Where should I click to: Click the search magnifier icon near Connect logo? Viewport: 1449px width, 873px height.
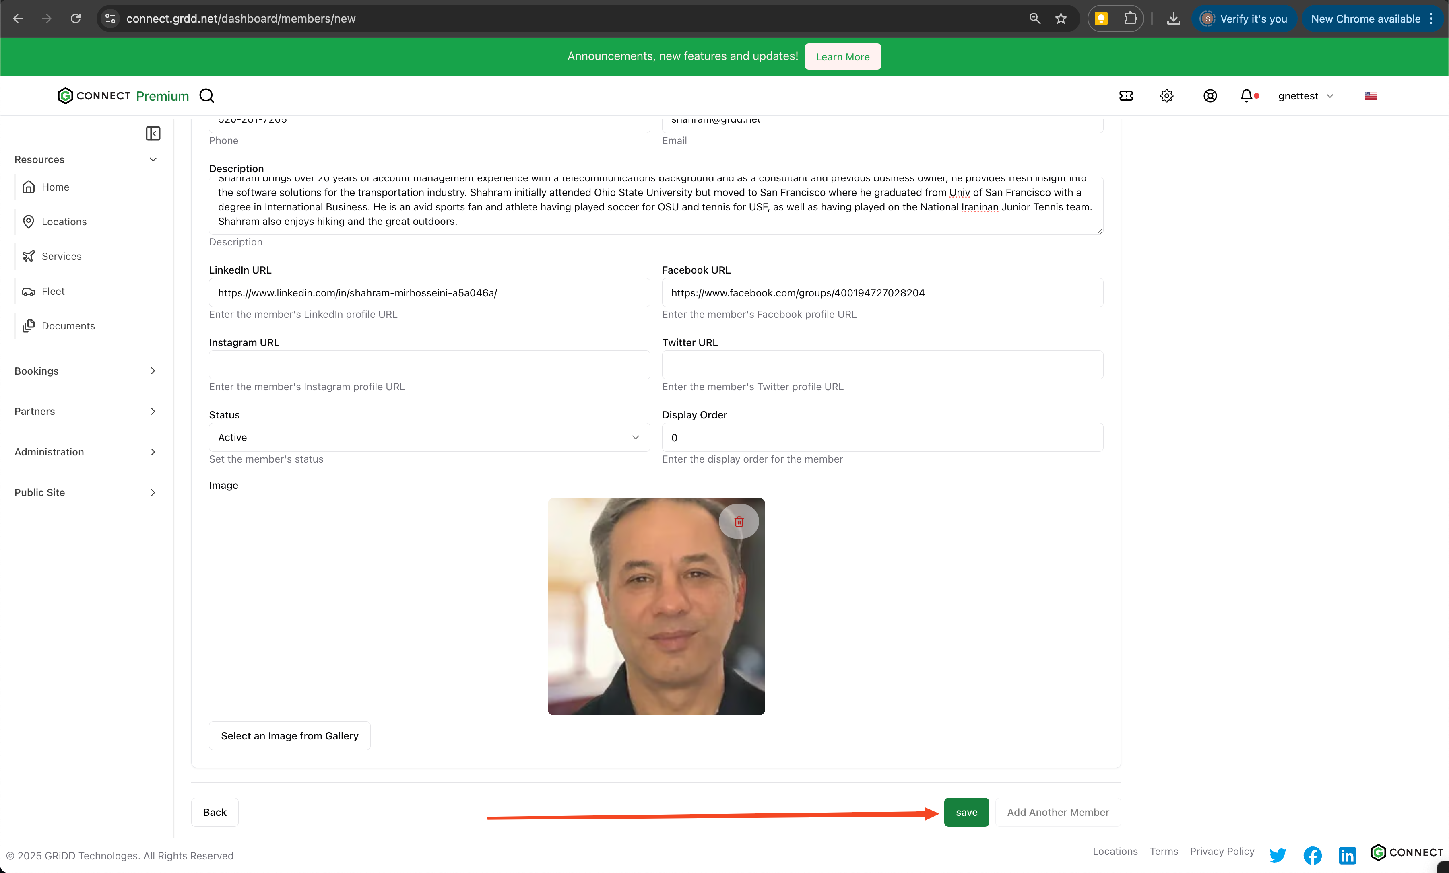pos(206,96)
